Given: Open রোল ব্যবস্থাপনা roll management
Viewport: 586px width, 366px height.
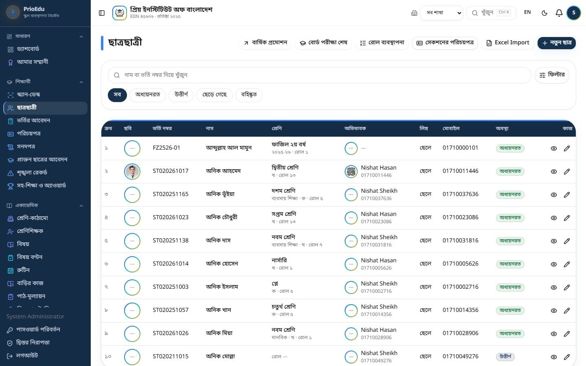Looking at the screenshot, I should coord(382,43).
